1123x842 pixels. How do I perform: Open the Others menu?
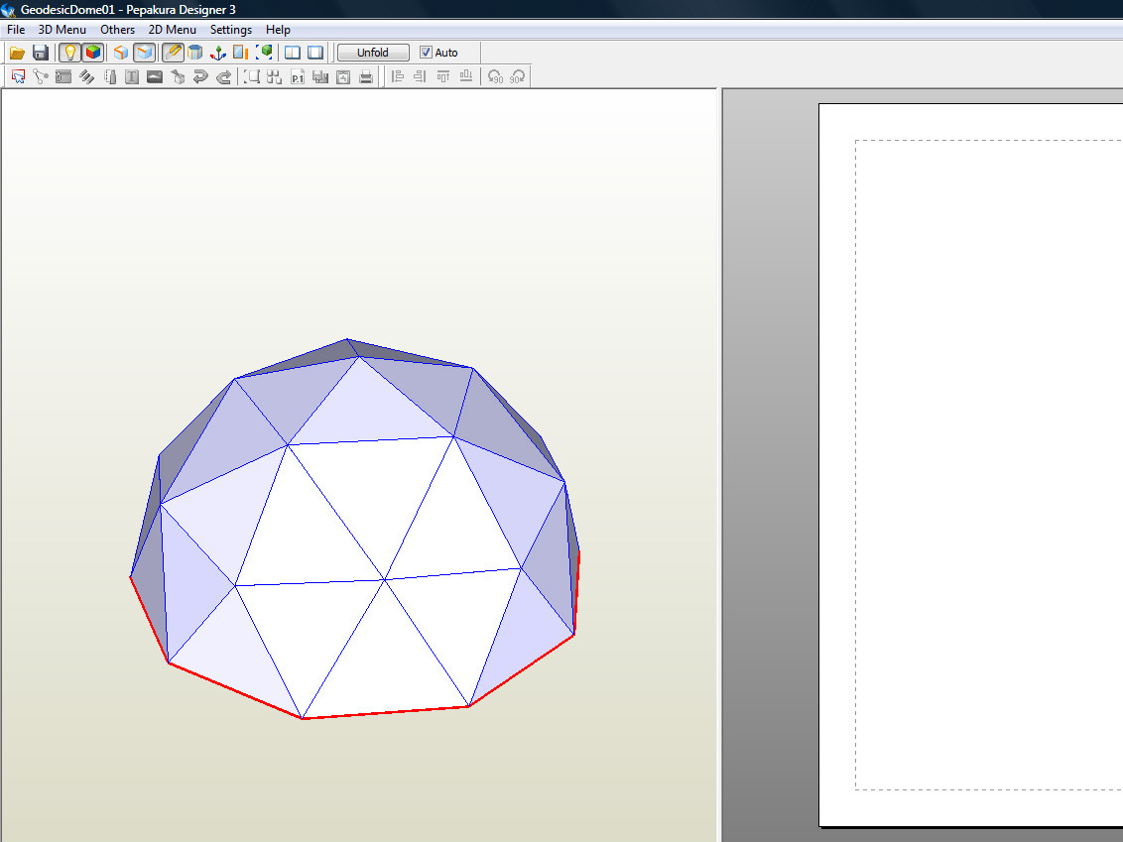(117, 30)
